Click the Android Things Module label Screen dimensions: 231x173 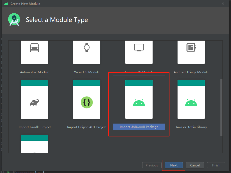tap(191, 72)
